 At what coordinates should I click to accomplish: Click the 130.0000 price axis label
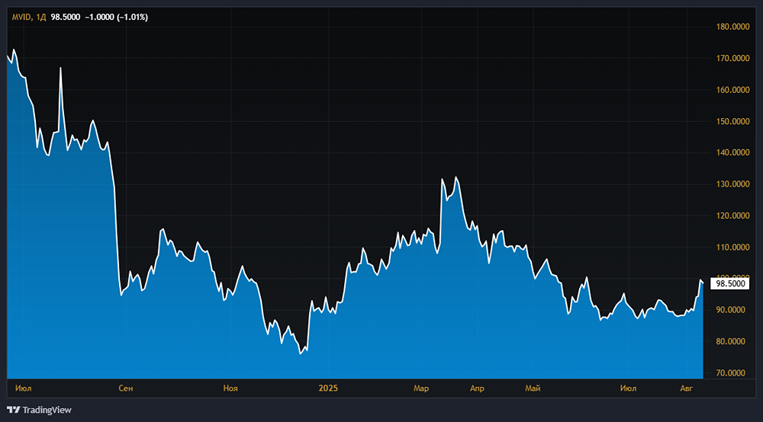coord(732,184)
